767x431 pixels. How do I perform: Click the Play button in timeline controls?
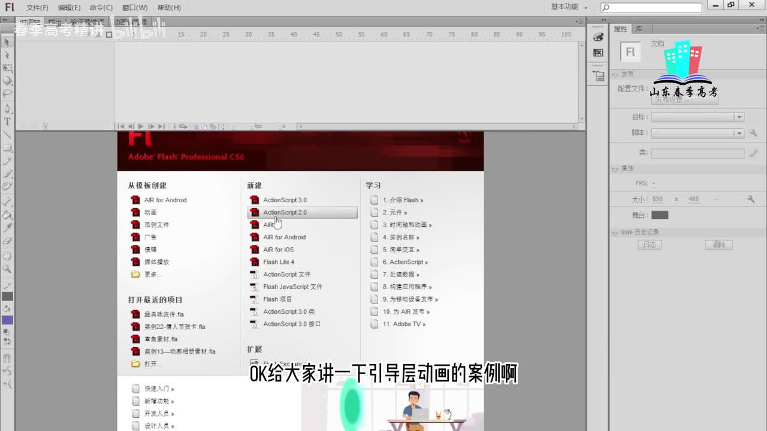(141, 126)
